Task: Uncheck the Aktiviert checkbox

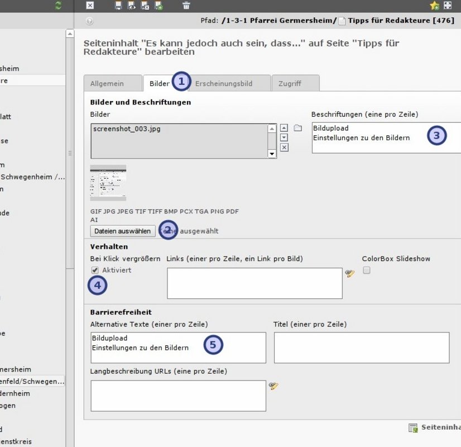Action: [x=95, y=270]
